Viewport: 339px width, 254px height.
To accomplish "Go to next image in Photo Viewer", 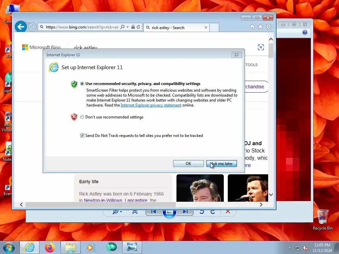I will 185,212.
